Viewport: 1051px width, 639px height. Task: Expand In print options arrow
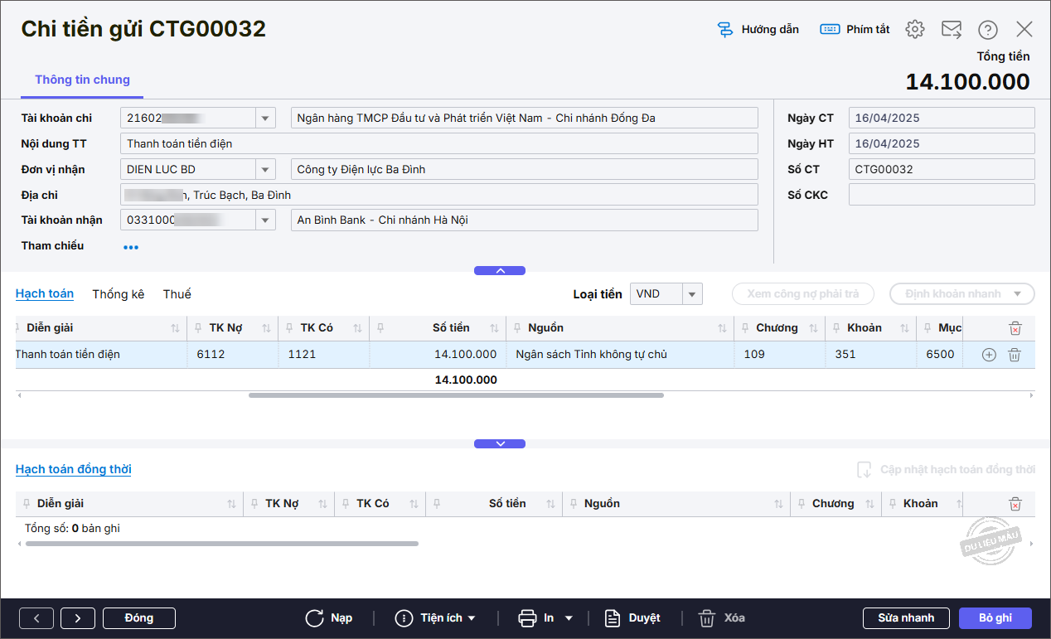point(569,618)
